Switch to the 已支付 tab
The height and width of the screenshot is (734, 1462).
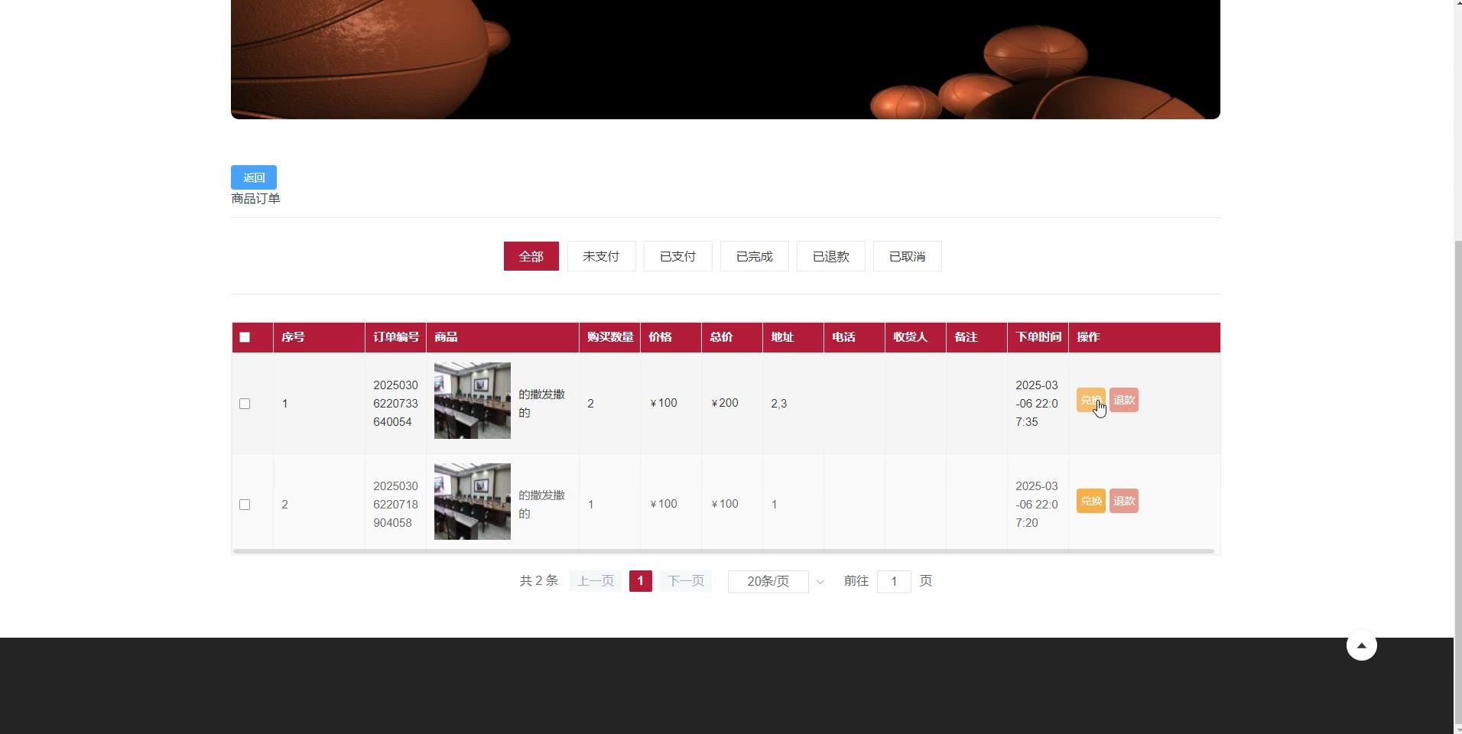click(677, 256)
